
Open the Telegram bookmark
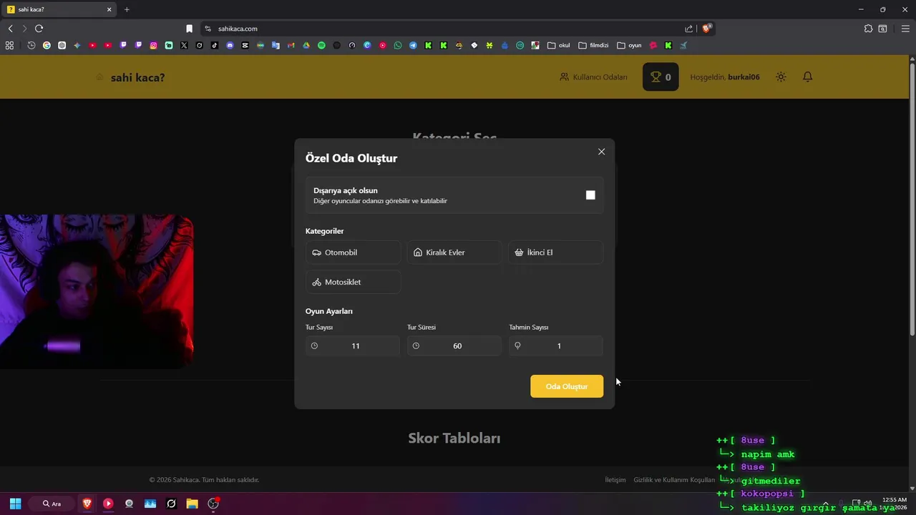pos(413,45)
